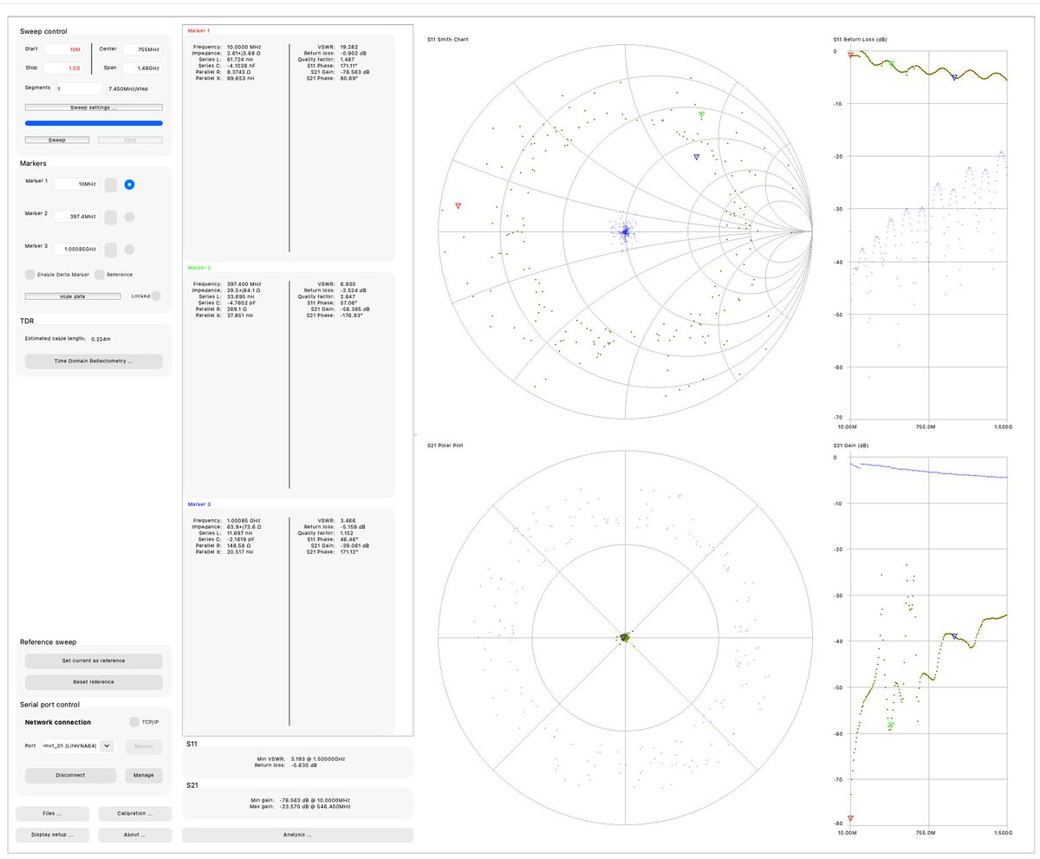1040x859 pixels.
Task: Click the blue Marker 3 heading
Action: coord(198,504)
